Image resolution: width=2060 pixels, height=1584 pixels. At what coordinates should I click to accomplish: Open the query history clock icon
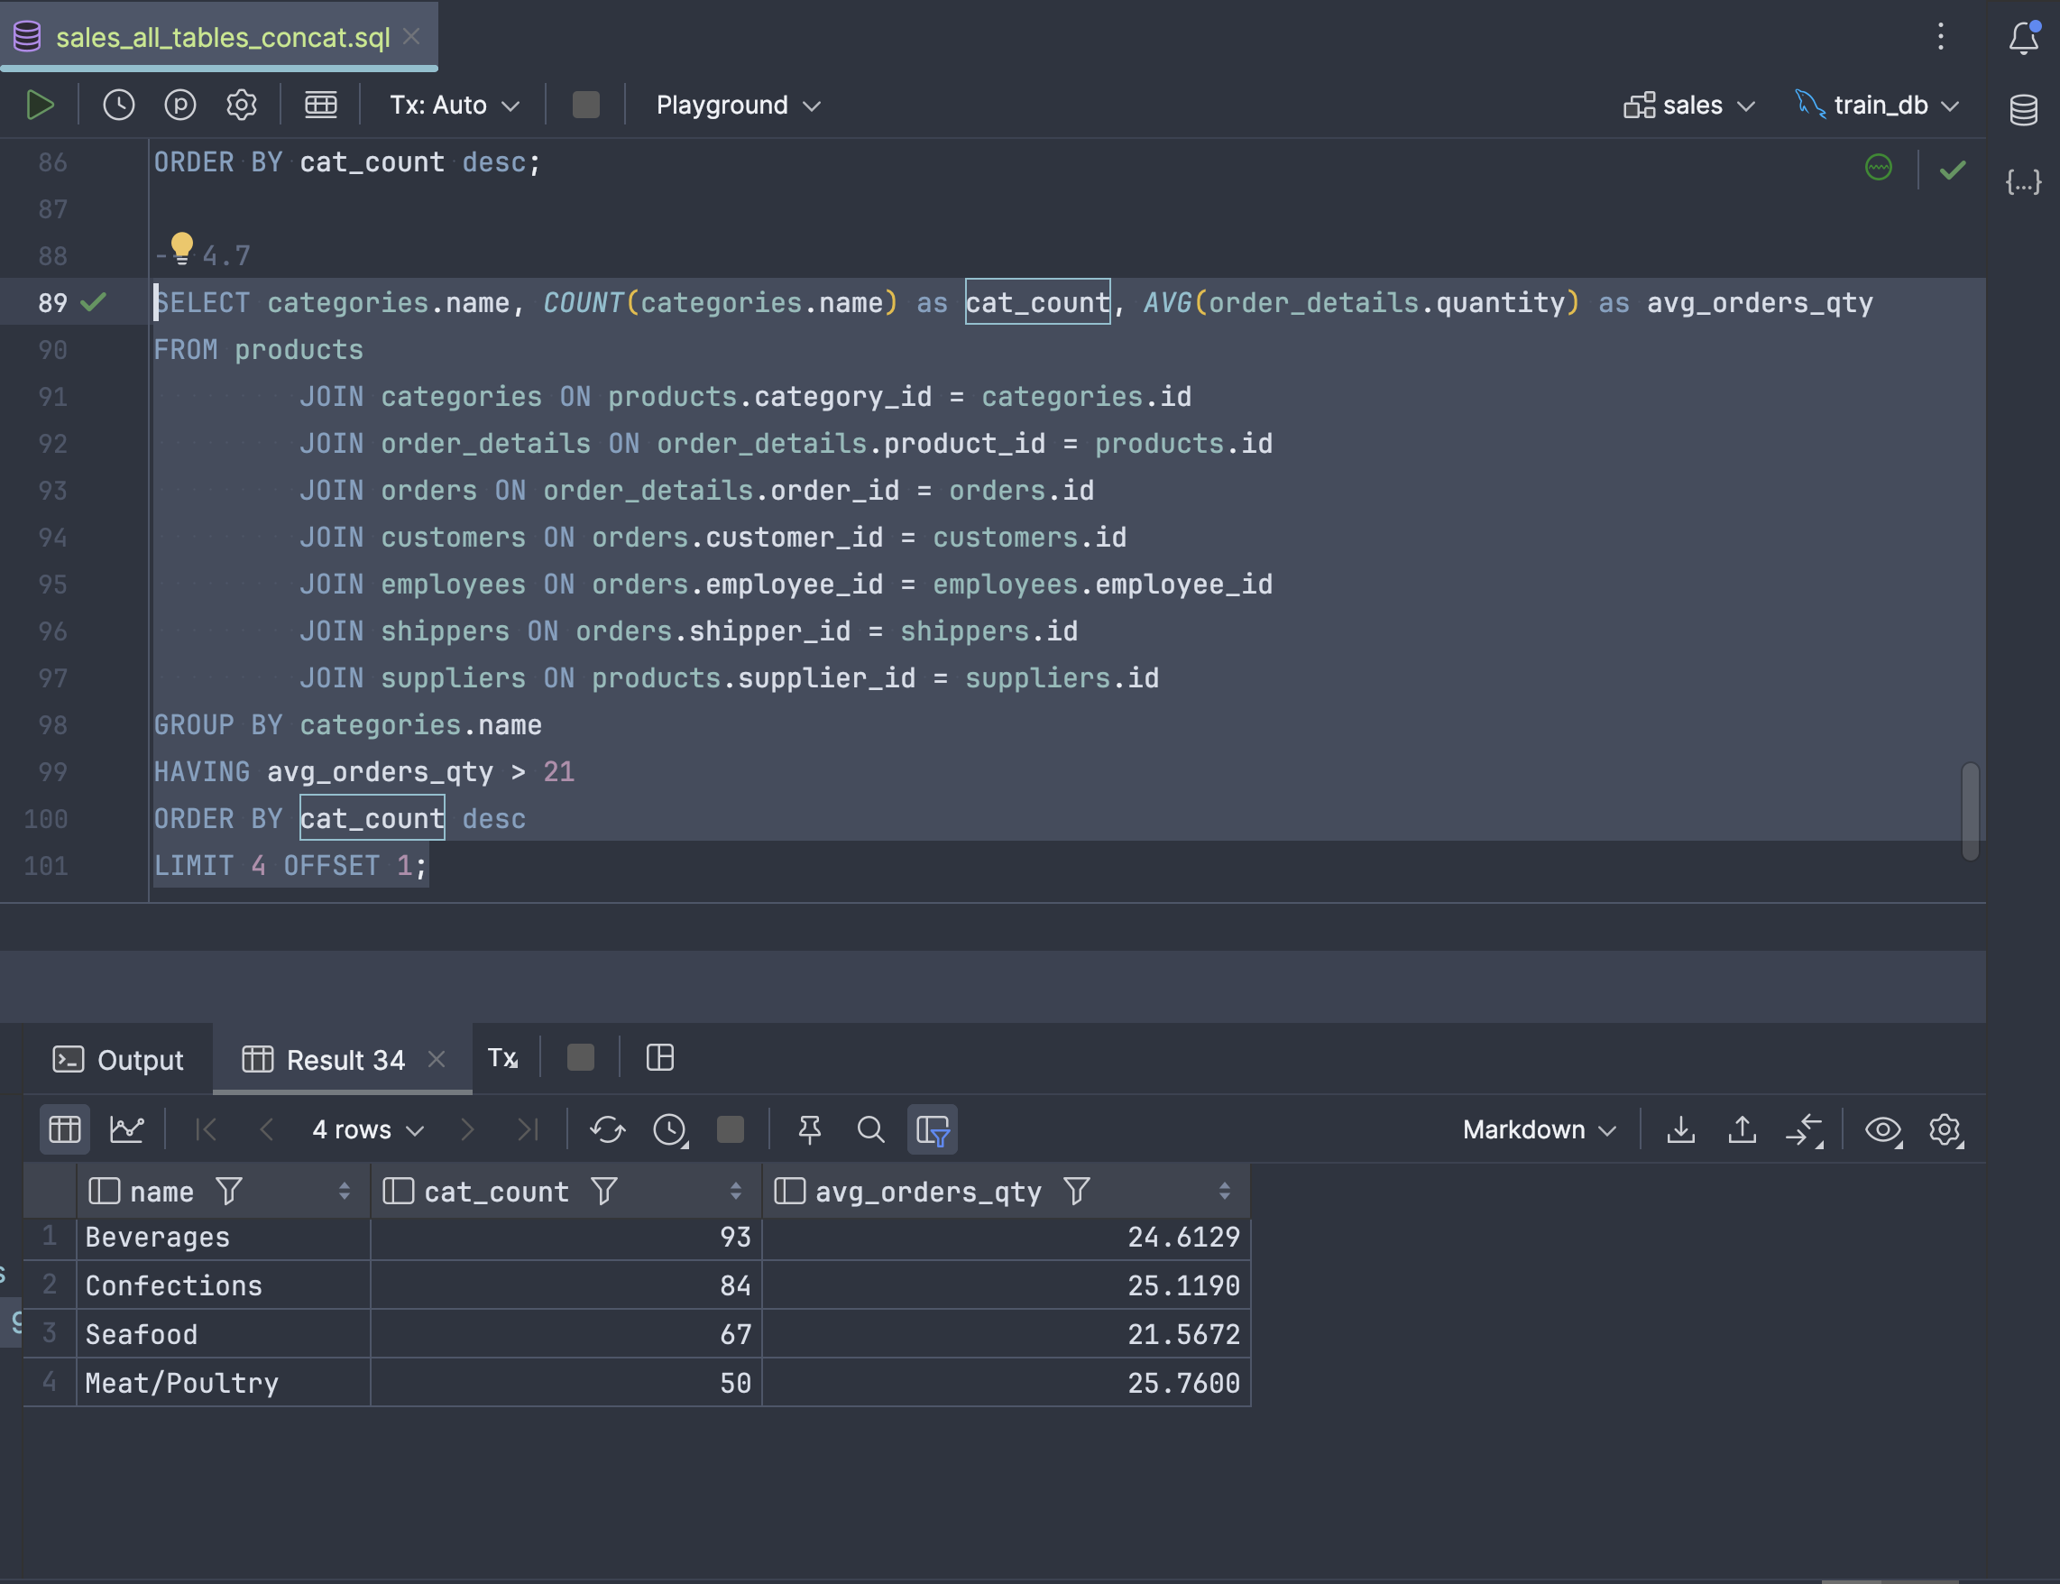click(x=119, y=105)
